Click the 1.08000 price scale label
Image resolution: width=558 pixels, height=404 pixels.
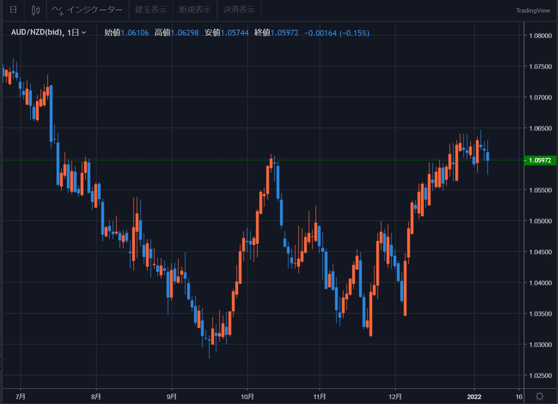tap(540, 35)
